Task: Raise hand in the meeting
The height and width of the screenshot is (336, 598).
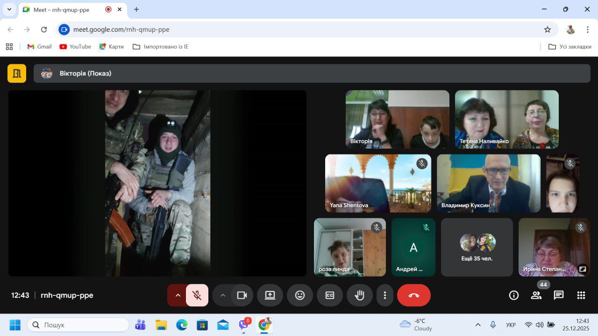Action: point(359,295)
